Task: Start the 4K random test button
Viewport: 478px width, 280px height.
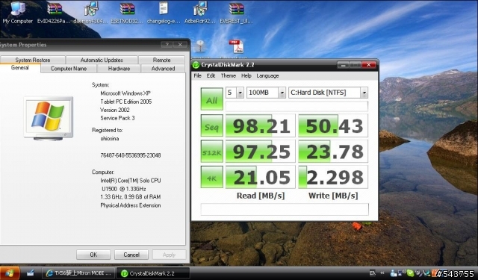Action: pos(212,177)
